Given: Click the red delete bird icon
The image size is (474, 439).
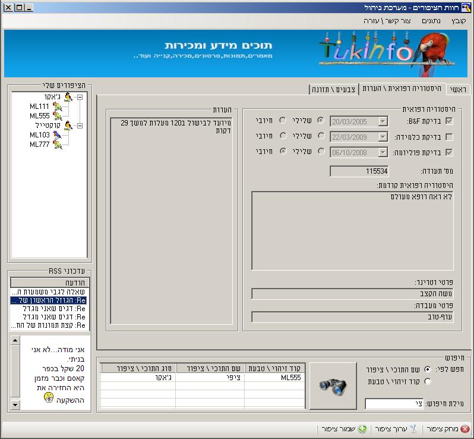Looking at the screenshot, I should click(x=465, y=429).
